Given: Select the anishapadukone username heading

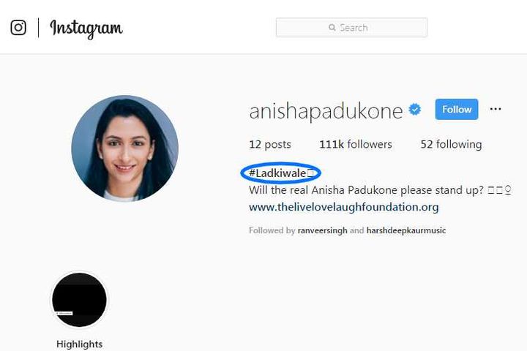Looking at the screenshot, I should click(326, 111).
